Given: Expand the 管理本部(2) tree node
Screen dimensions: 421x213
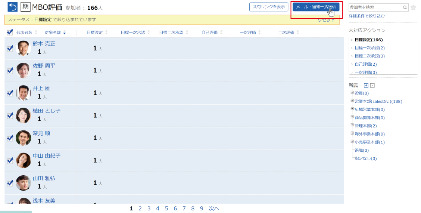Looking at the screenshot, I should click(x=352, y=125).
